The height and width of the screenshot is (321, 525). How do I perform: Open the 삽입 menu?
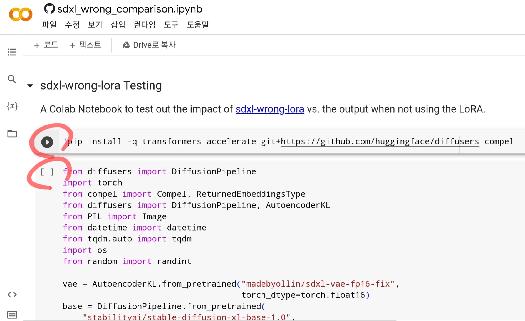(x=118, y=25)
